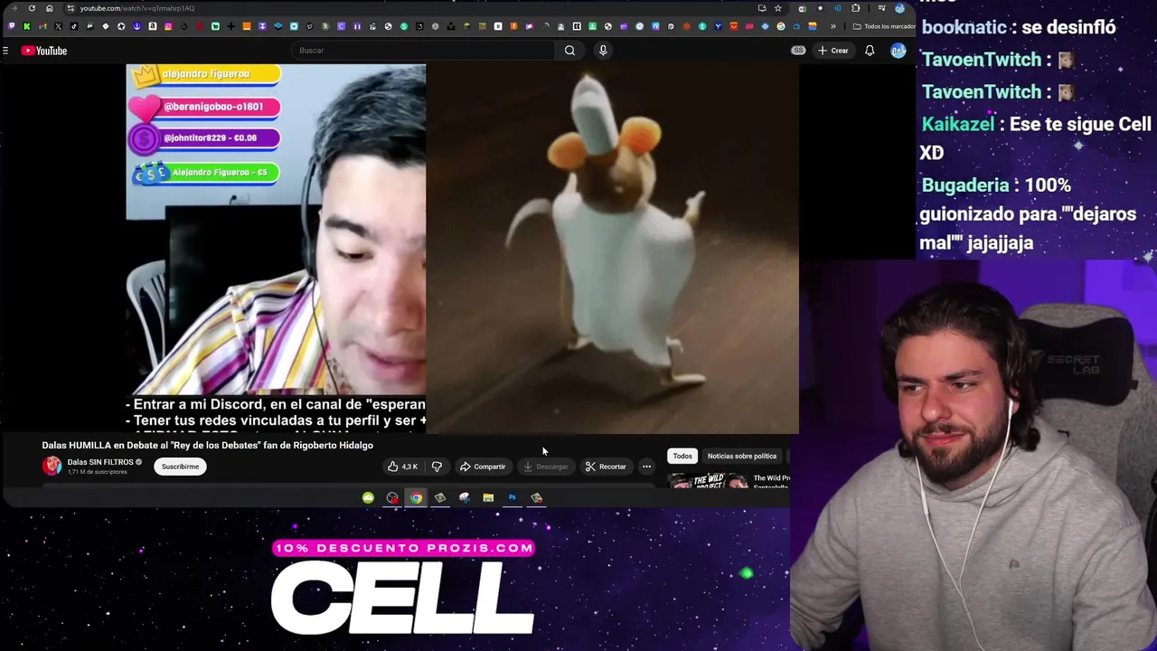Open the file explorer folder in dock
The height and width of the screenshot is (651, 1157).
488,497
